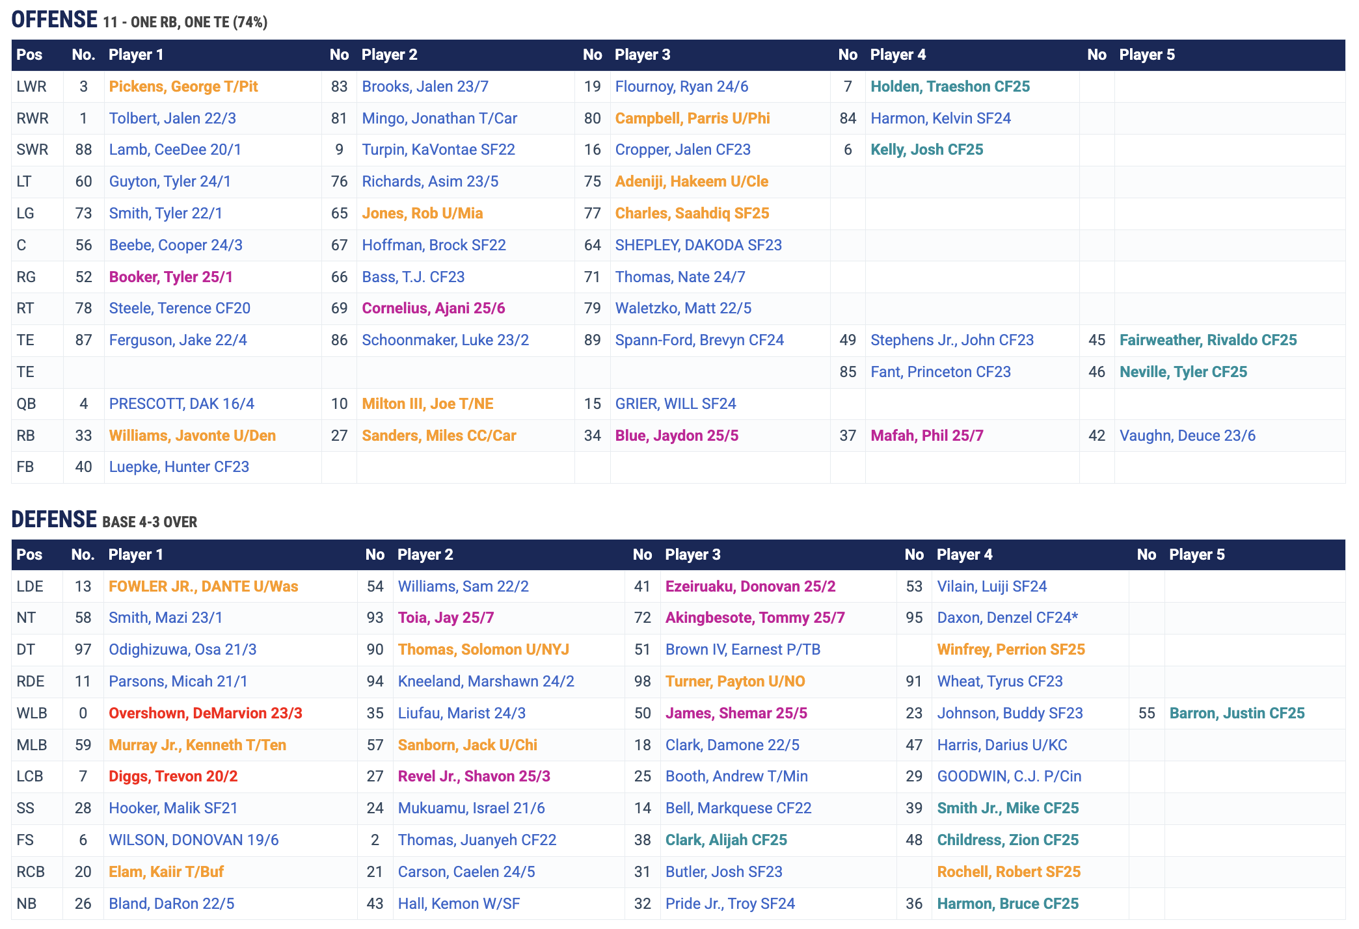Open Cornelius, Ajani 25/6 link
Image resolution: width=1359 pixels, height=929 pixels.
433,308
